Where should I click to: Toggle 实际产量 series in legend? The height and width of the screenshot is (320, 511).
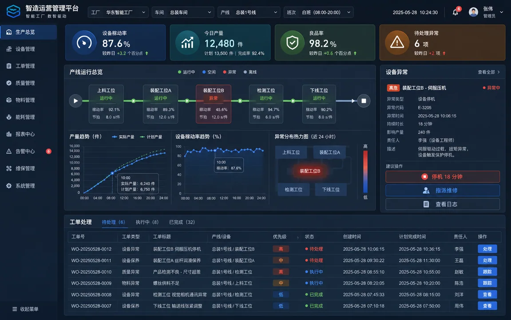pyautogui.click(x=123, y=137)
